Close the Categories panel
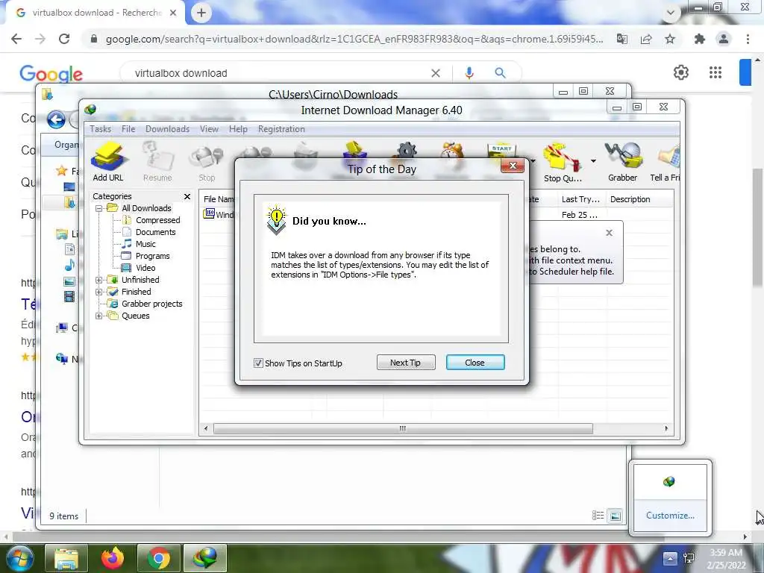This screenshot has height=573, width=764. (x=187, y=196)
